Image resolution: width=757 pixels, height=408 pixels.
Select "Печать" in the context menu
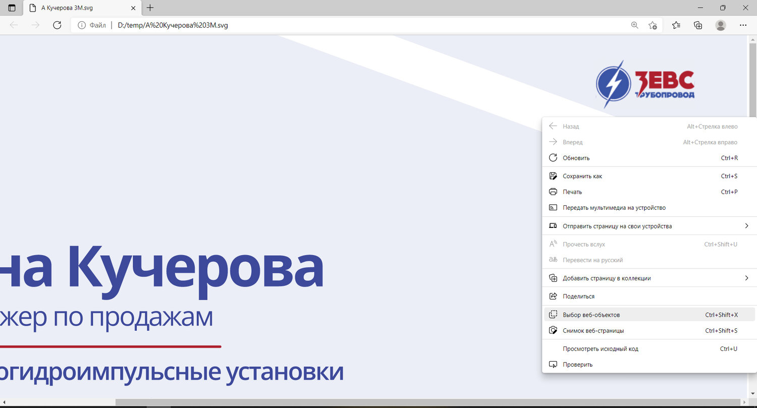pos(650,192)
